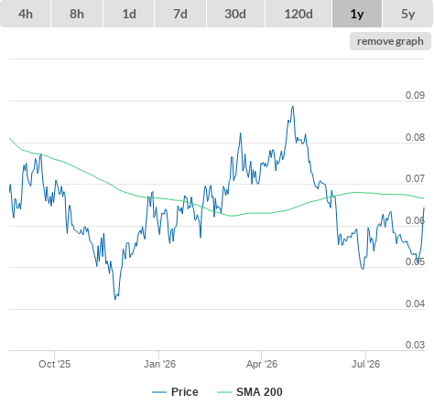This screenshot has height=416, width=434.
Task: Toggle SMA 200 series in legend
Action: pos(250,392)
